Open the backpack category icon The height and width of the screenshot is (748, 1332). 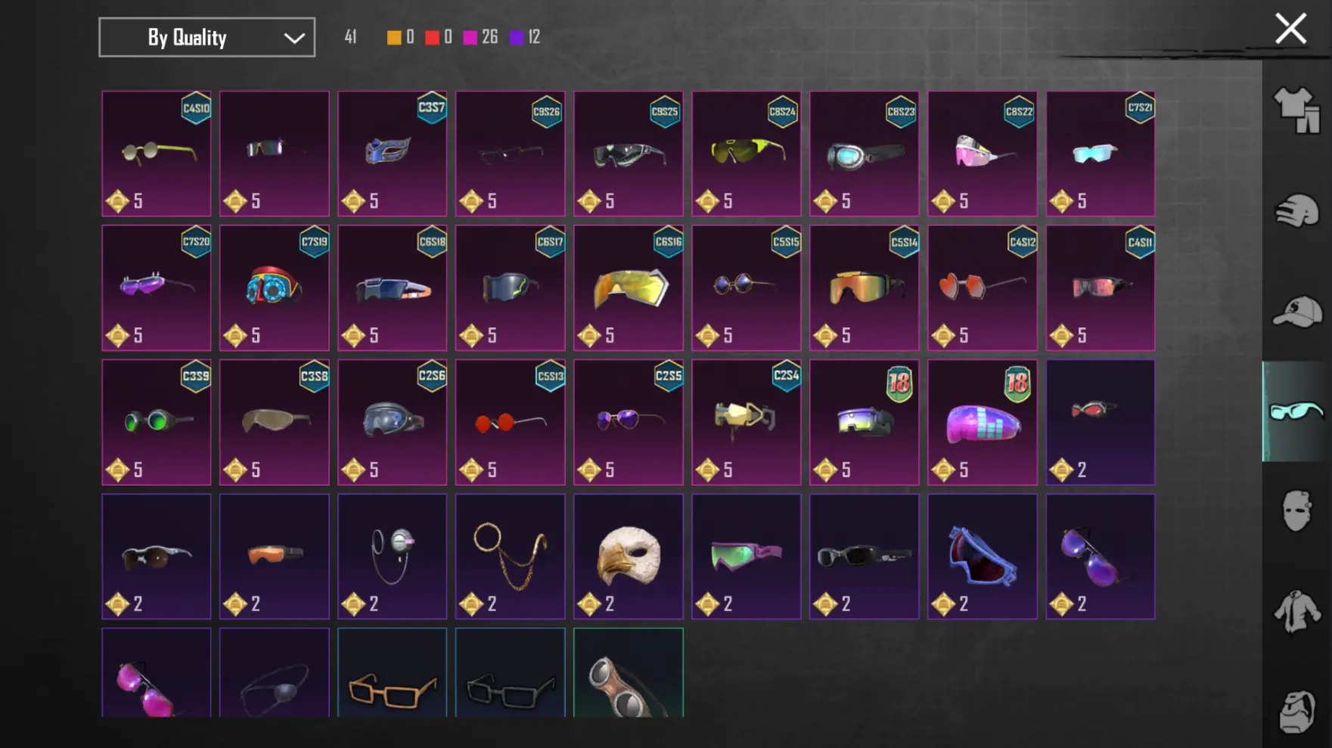(x=1296, y=711)
